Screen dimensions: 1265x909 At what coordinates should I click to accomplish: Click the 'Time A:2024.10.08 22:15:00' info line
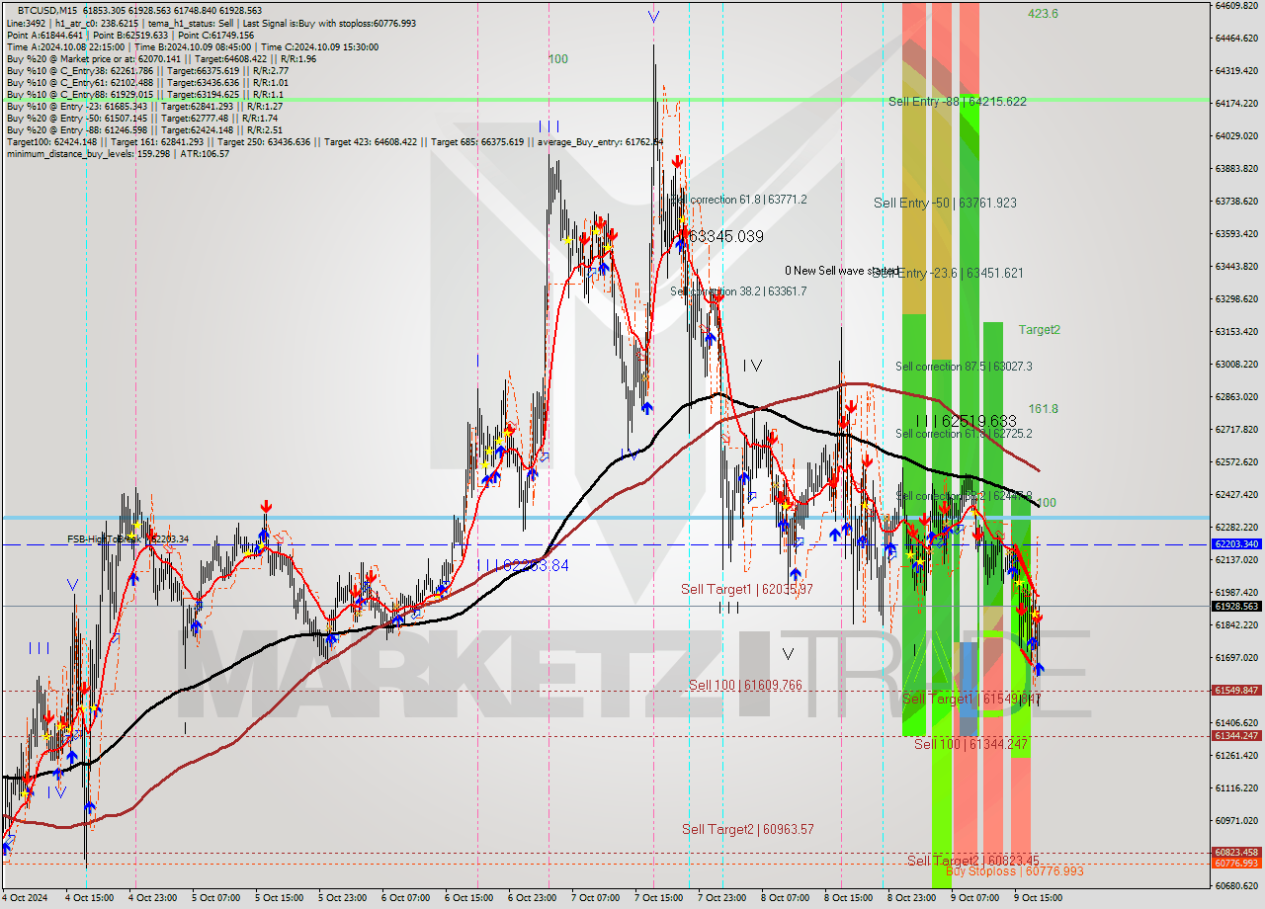pos(192,46)
